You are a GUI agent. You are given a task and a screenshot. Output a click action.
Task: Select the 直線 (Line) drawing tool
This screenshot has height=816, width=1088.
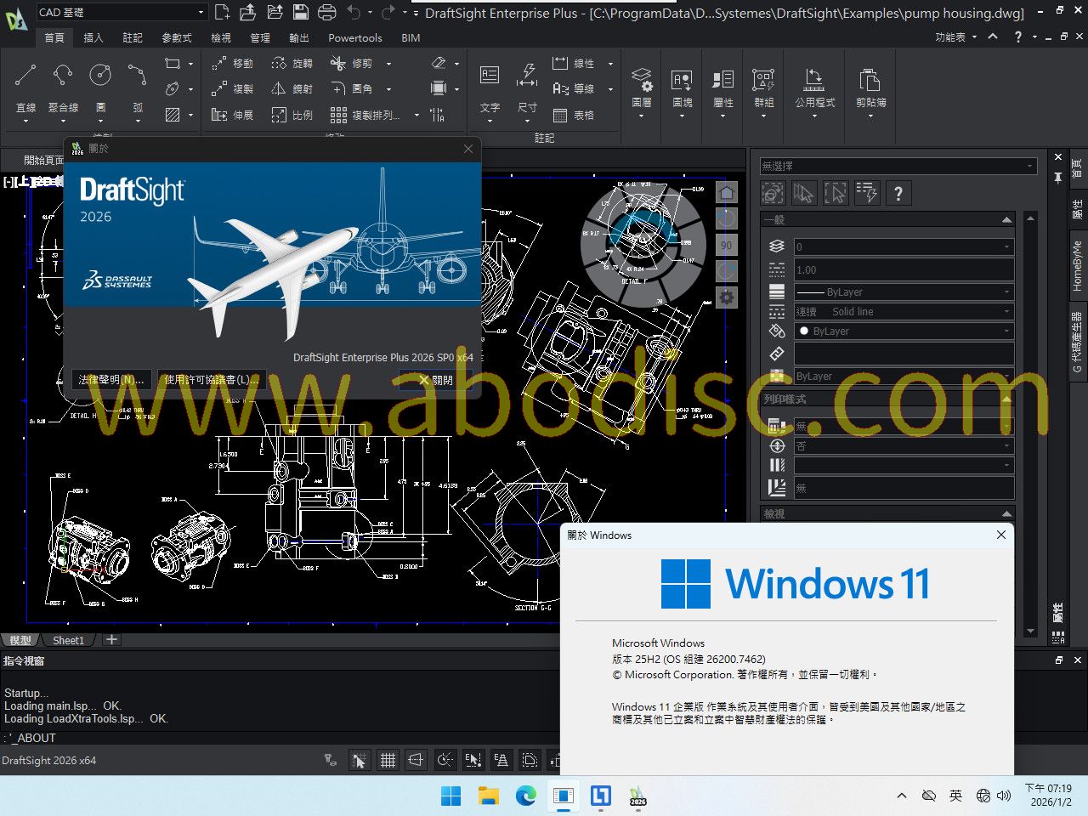(25, 76)
